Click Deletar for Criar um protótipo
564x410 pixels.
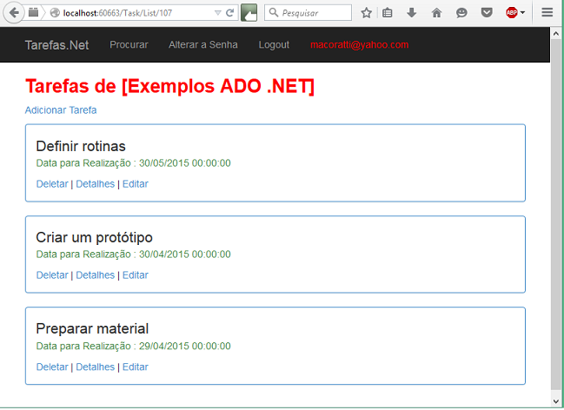click(x=52, y=275)
